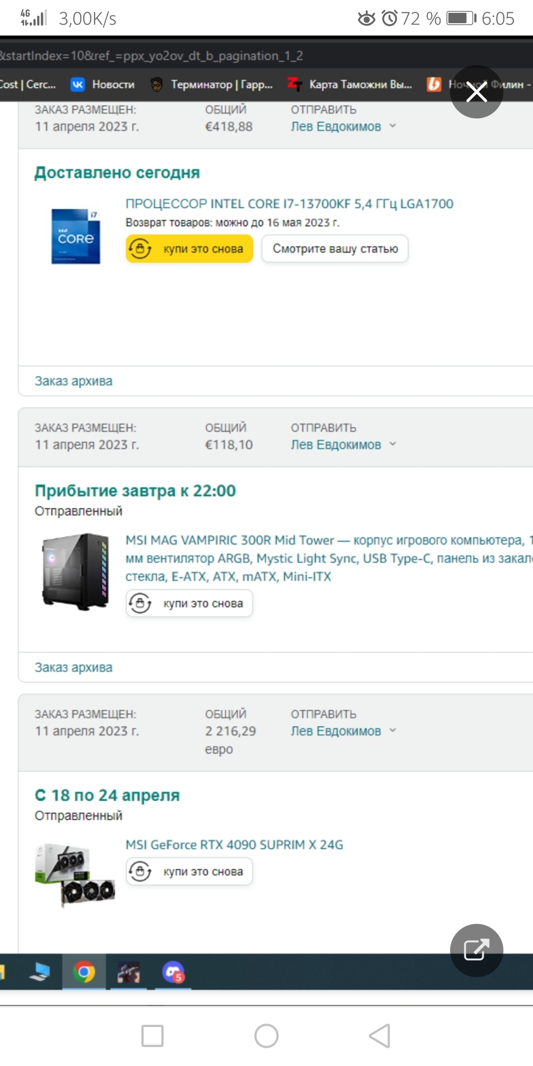
Task: Click the return window text до 16 мая 2023
Action: tap(232, 223)
